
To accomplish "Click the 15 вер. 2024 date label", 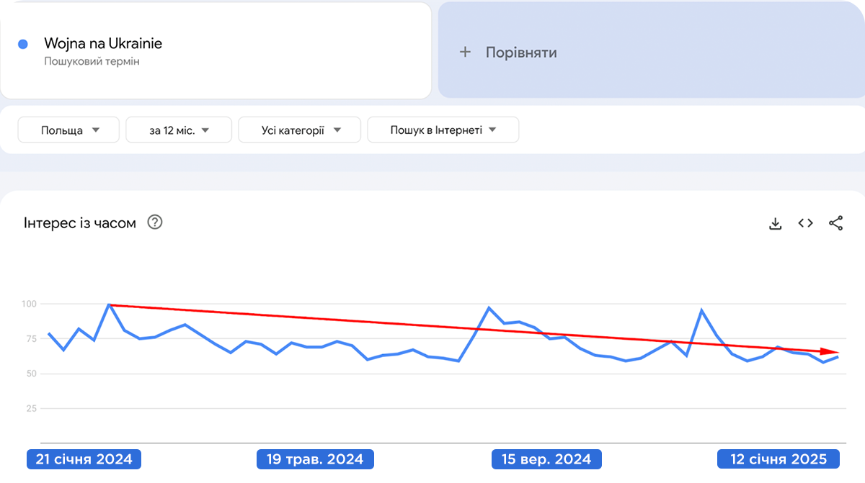I will pos(547,459).
